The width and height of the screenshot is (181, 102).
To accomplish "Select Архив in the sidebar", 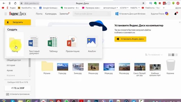I will (10, 70).
